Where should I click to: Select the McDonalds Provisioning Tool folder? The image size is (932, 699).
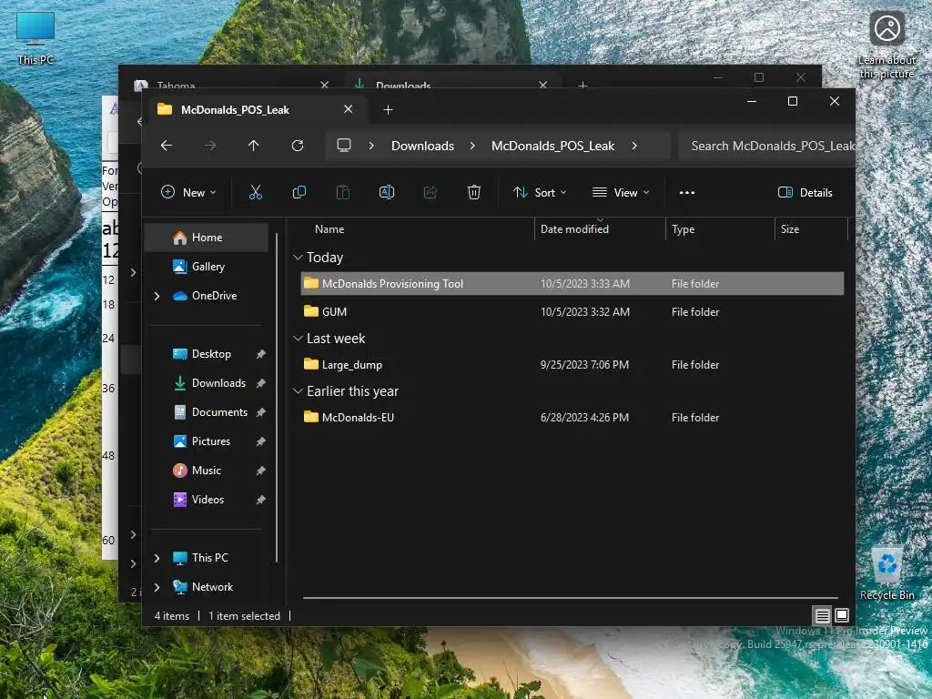[x=572, y=284]
